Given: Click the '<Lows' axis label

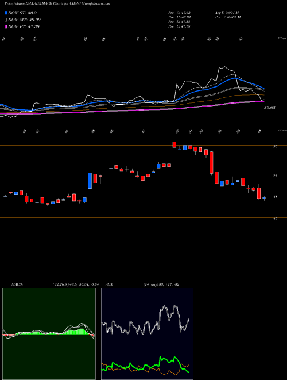Looking at the screenshot, I should tap(282, 130).
